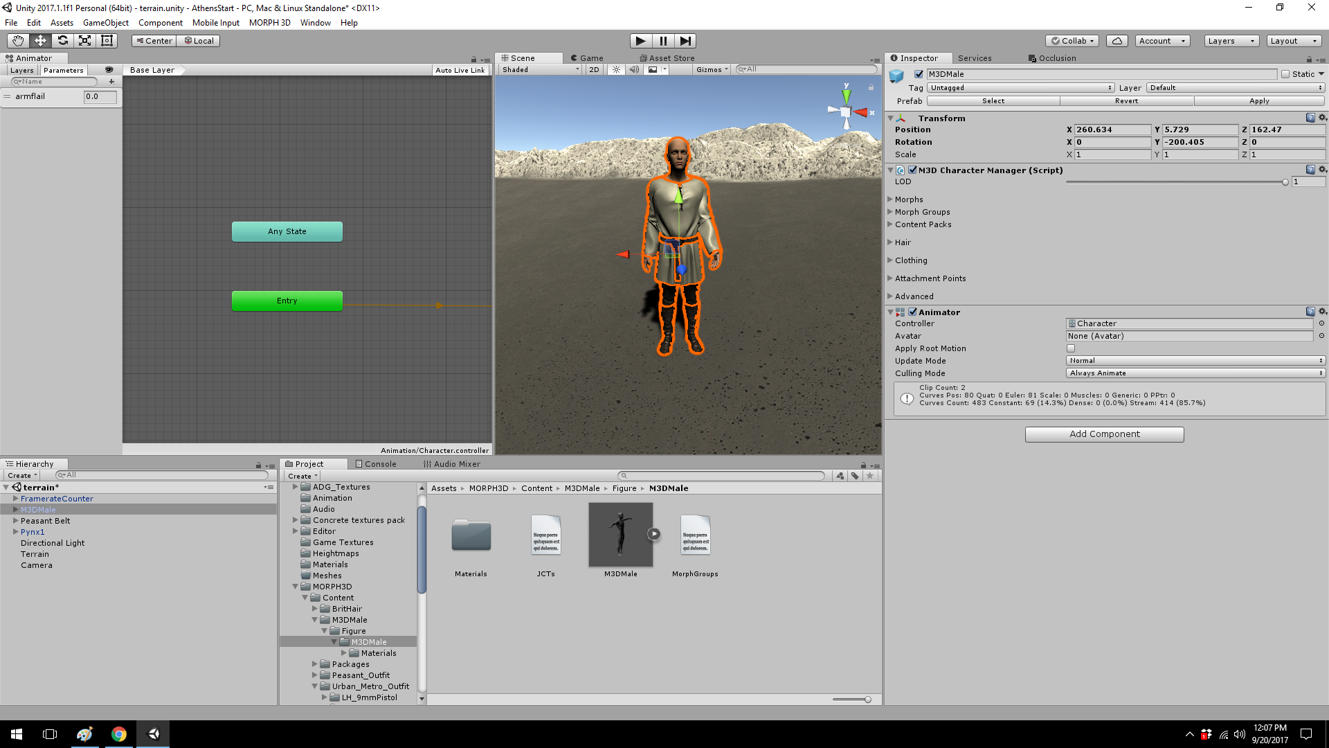Click the Step forward button
The height and width of the screenshot is (748, 1329).
[x=685, y=41]
